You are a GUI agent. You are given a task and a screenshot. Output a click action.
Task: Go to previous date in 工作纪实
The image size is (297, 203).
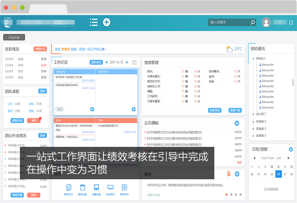coord(106,63)
